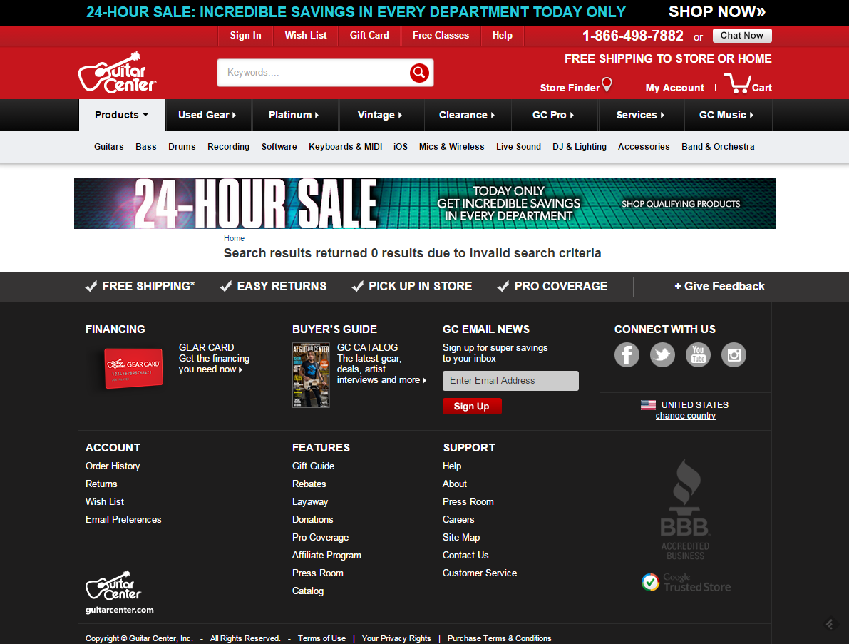Expand the Used Gear menu
This screenshot has width=849, height=644.
point(207,115)
